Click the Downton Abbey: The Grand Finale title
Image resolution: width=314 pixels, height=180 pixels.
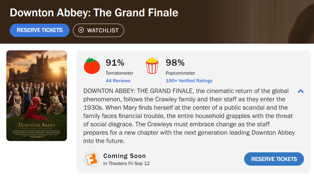[x=94, y=13]
